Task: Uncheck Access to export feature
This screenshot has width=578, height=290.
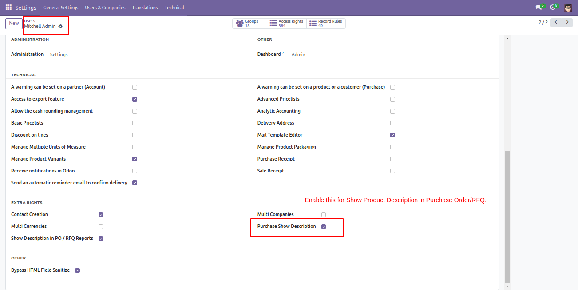Action: (x=135, y=99)
